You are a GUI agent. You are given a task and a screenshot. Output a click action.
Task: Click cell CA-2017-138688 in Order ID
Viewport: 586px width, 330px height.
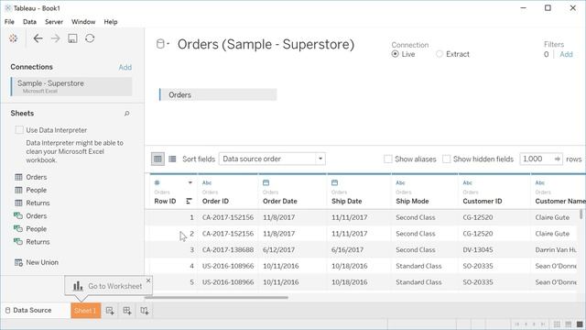(228, 249)
